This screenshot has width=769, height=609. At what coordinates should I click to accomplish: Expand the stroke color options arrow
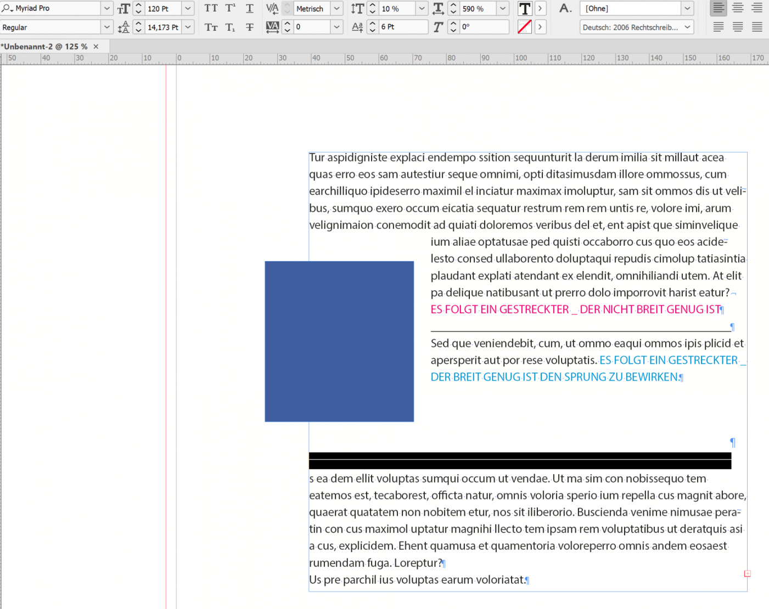click(x=540, y=27)
